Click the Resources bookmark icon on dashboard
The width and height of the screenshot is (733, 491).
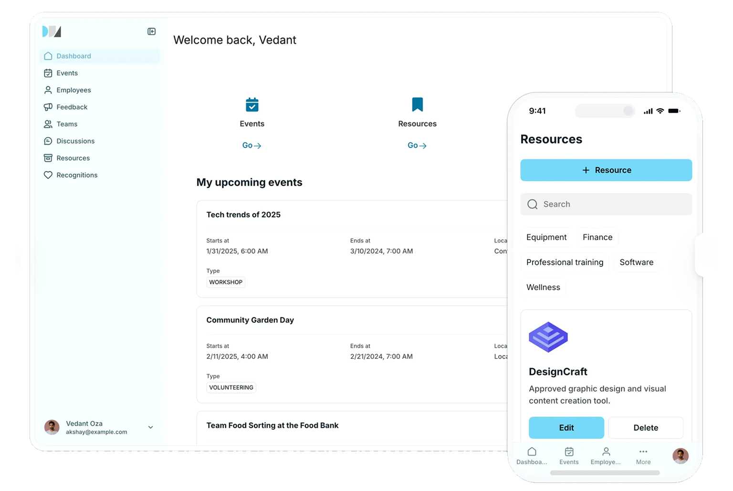pyautogui.click(x=417, y=104)
